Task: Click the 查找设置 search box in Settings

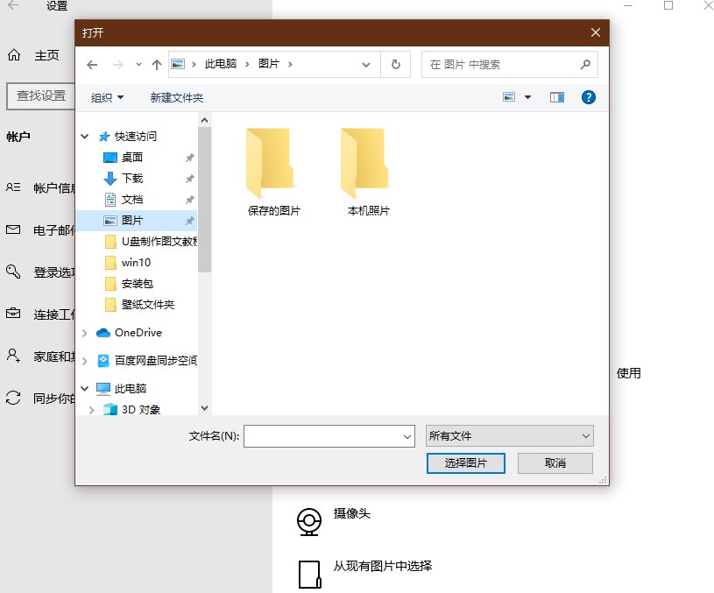Action: pos(41,96)
